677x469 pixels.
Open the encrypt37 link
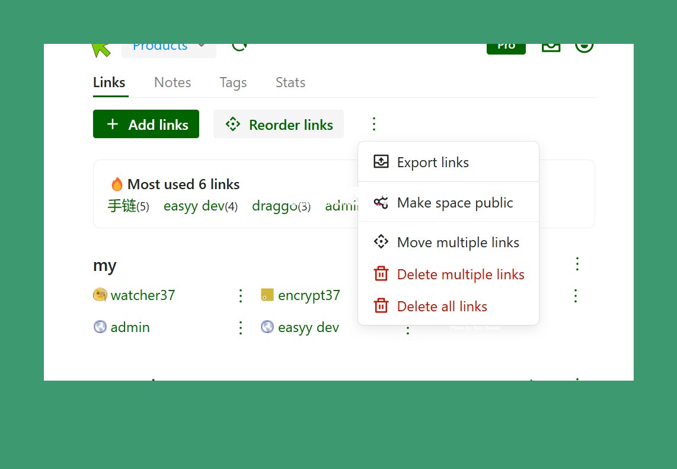point(309,295)
